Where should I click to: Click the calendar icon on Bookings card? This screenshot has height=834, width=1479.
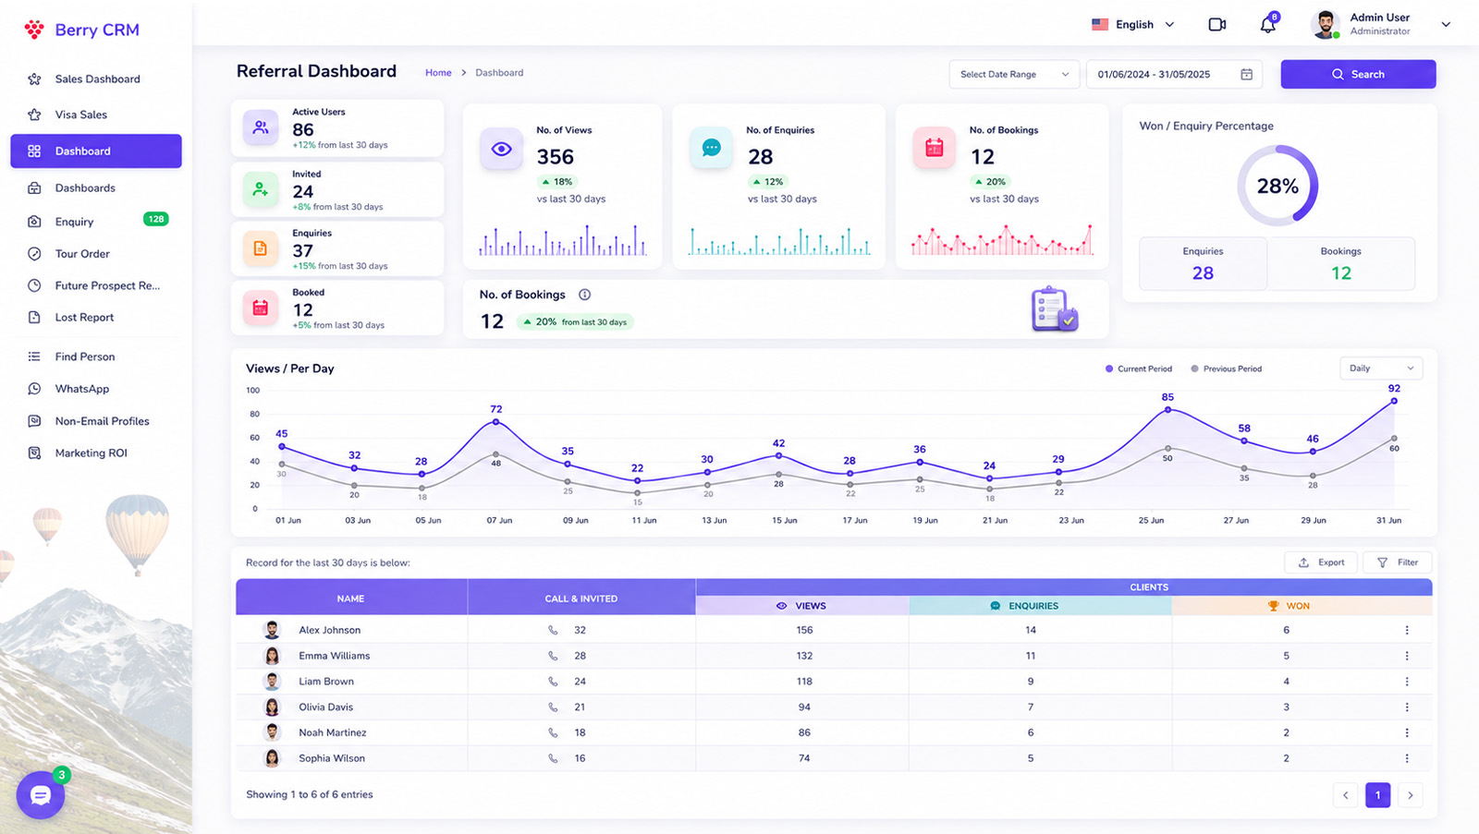pyautogui.click(x=935, y=149)
